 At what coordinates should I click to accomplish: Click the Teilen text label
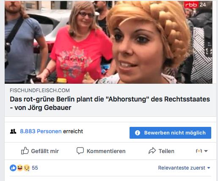(x=166, y=151)
